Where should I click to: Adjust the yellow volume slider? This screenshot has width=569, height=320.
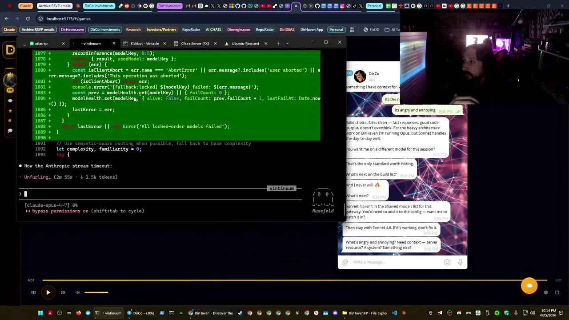[x=96, y=292]
